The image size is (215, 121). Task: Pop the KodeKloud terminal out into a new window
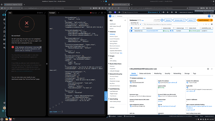(x=102, y=13)
